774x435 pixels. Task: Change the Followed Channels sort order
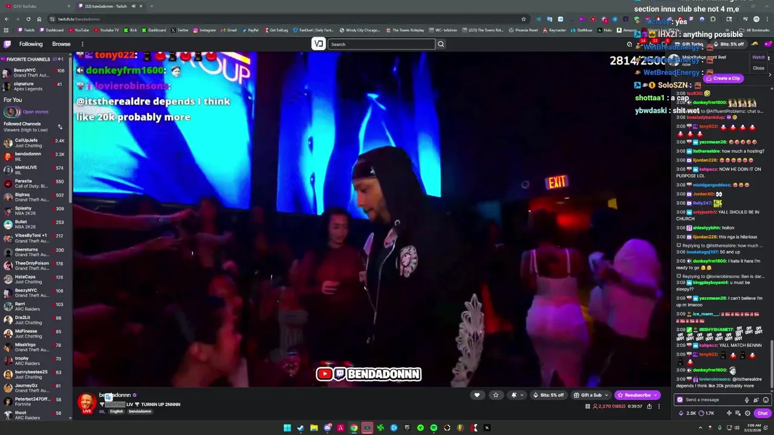pyautogui.click(x=60, y=127)
